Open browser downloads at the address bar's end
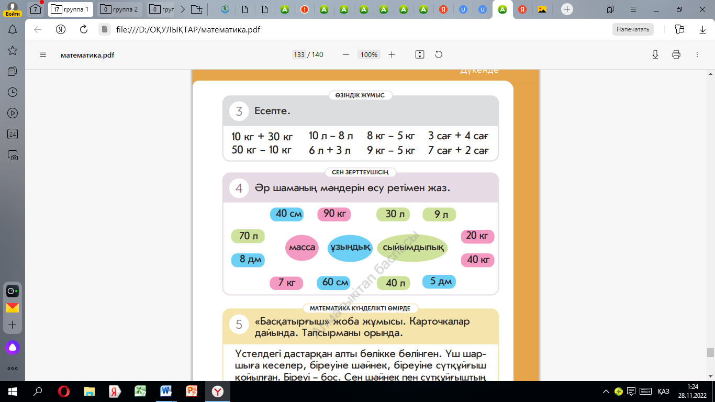 [702, 30]
